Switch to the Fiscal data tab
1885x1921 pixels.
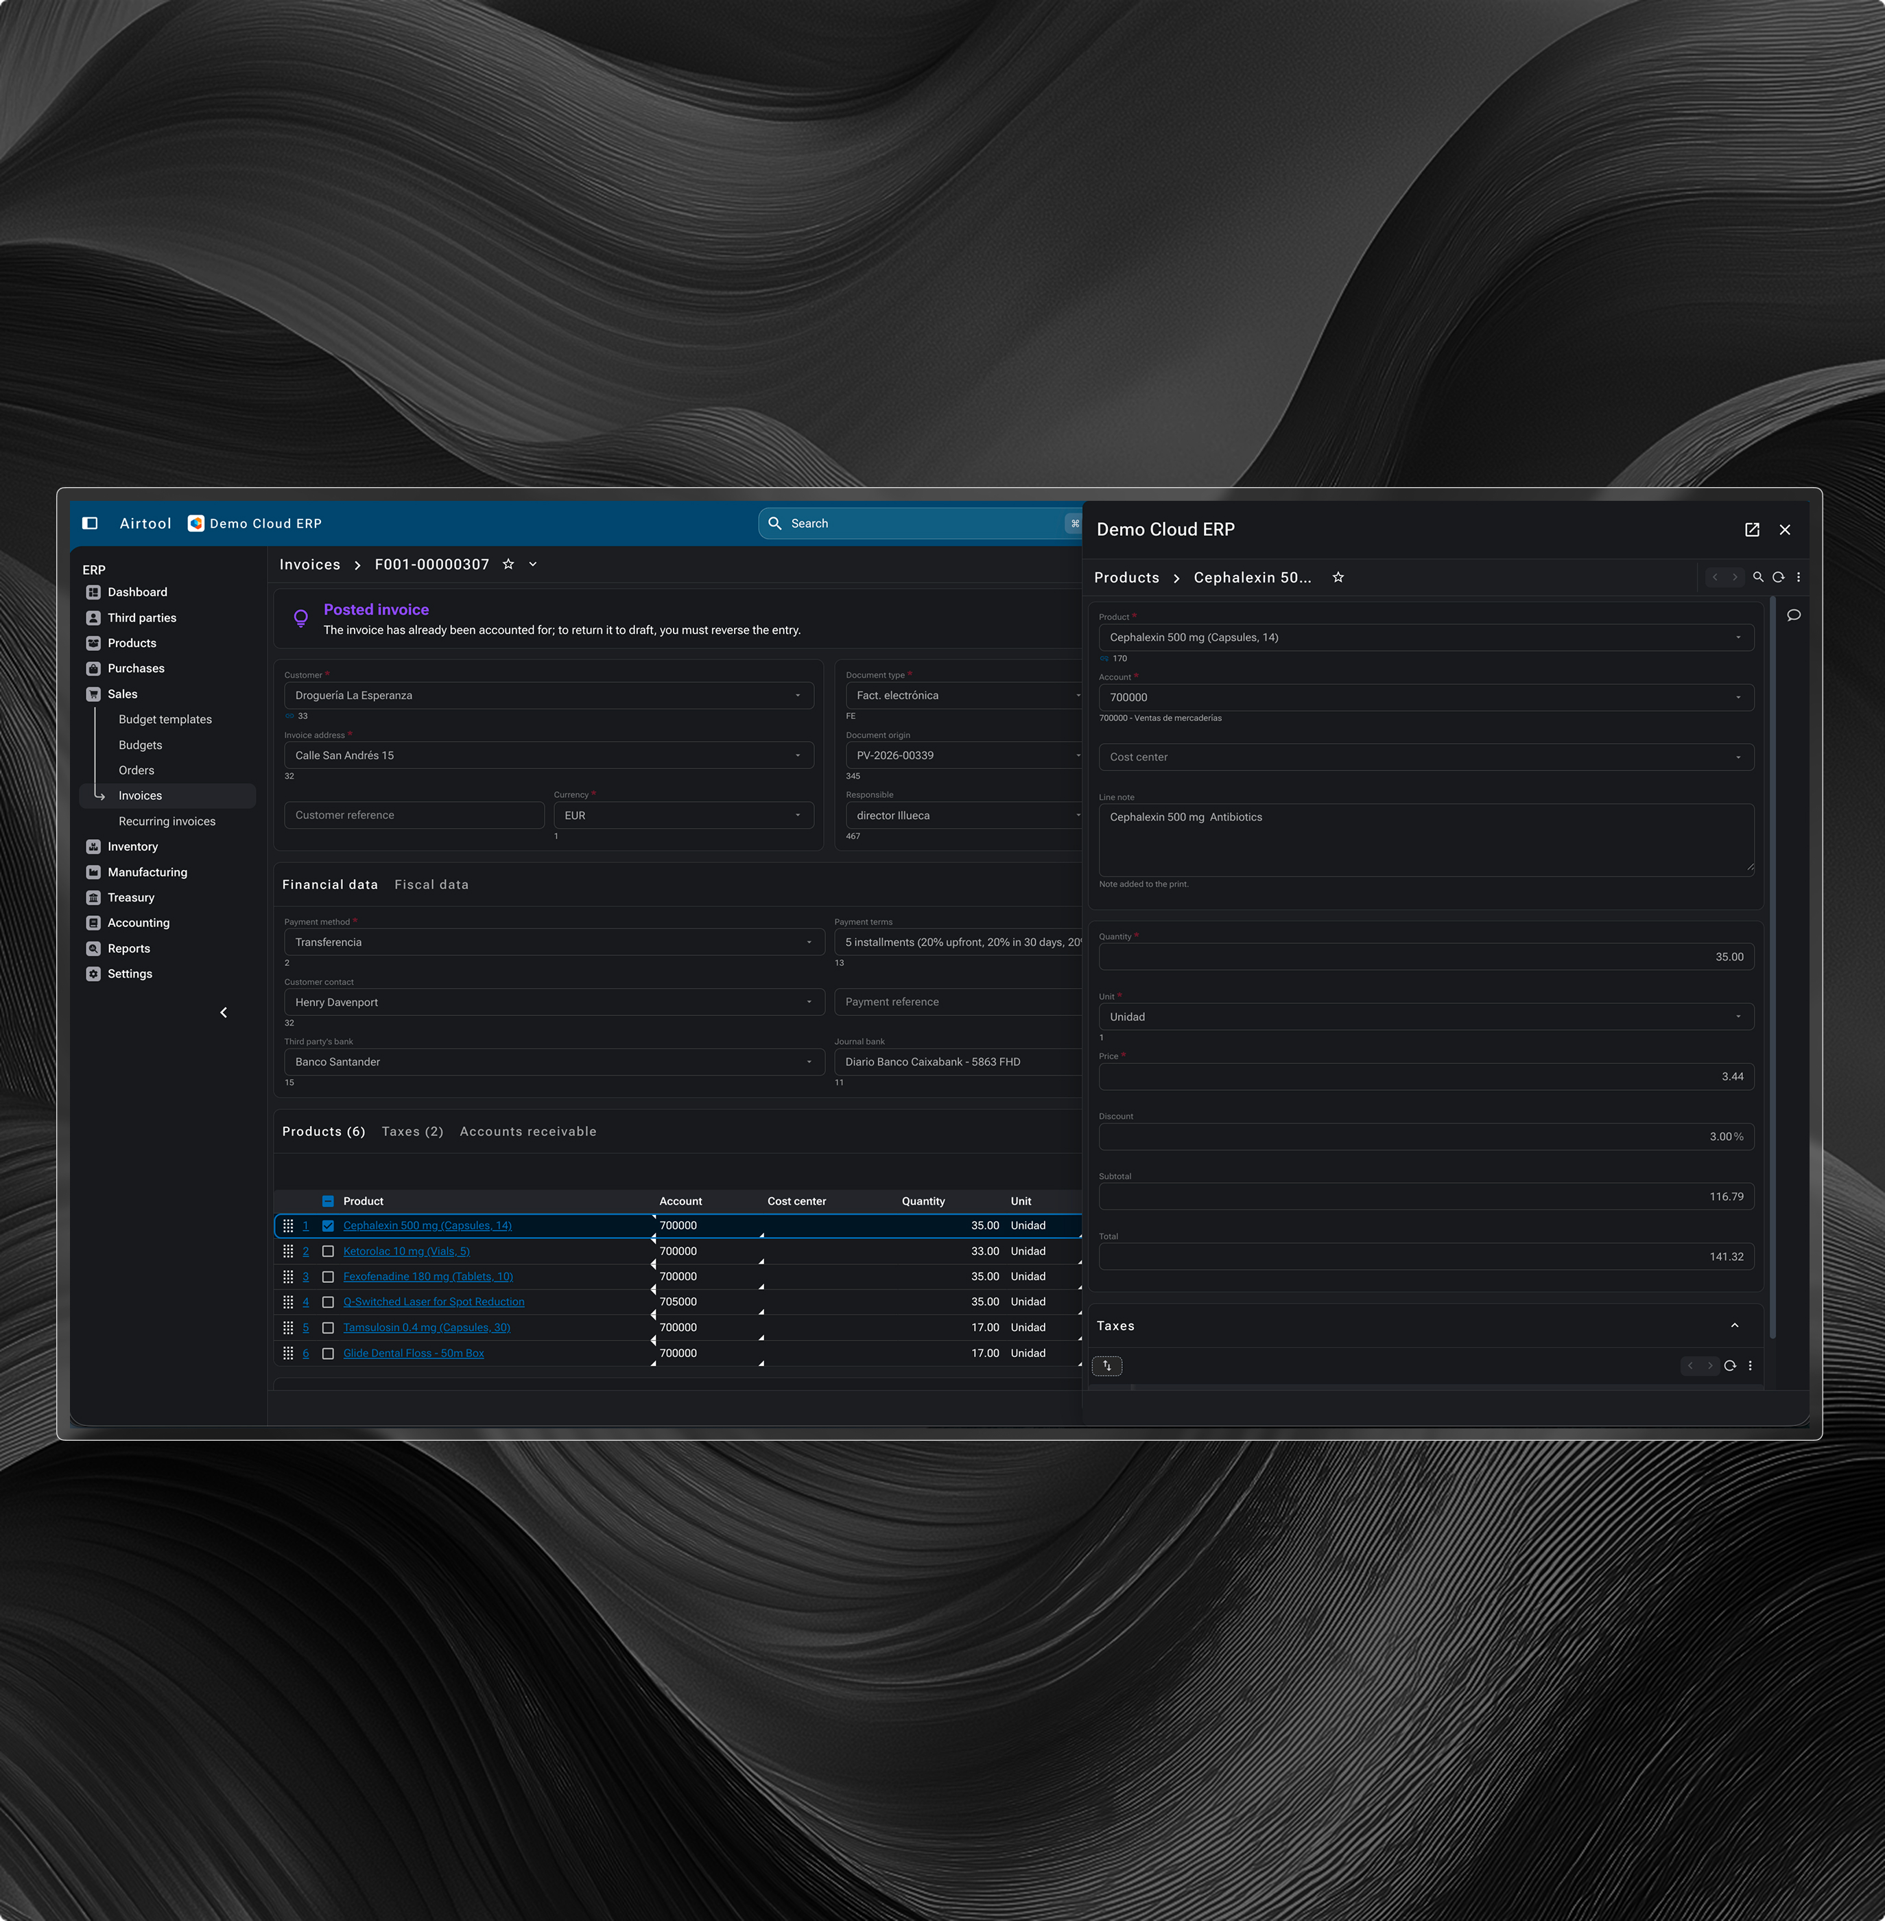(x=431, y=884)
